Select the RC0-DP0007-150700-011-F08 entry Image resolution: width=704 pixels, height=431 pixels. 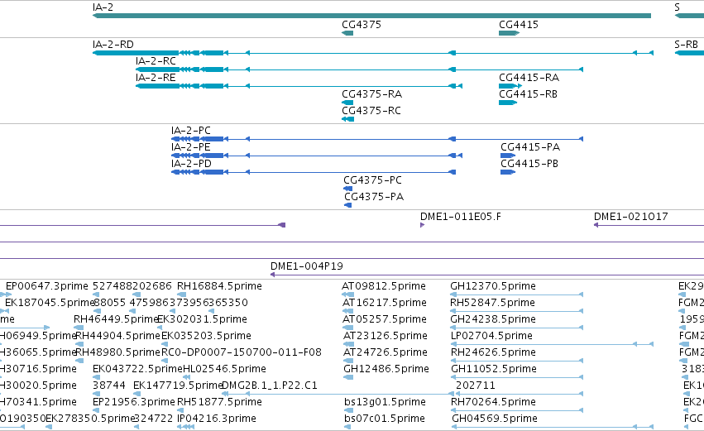coord(242,353)
